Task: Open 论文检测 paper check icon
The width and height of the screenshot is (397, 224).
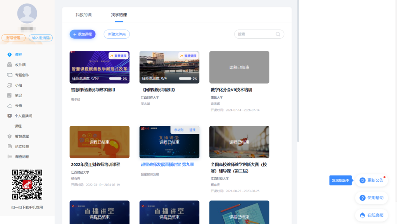Action: click(x=10, y=147)
